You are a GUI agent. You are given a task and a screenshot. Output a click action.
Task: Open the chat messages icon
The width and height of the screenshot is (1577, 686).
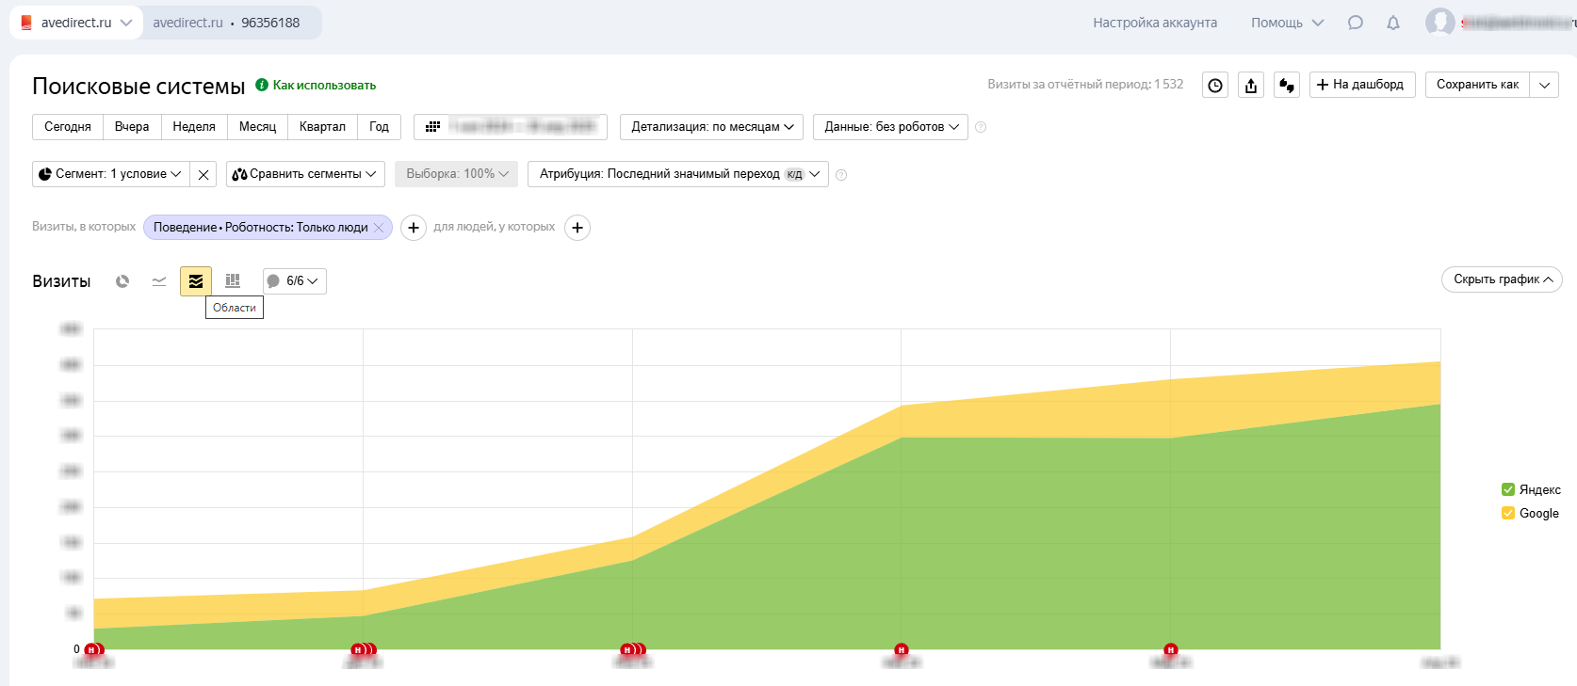click(x=1356, y=23)
